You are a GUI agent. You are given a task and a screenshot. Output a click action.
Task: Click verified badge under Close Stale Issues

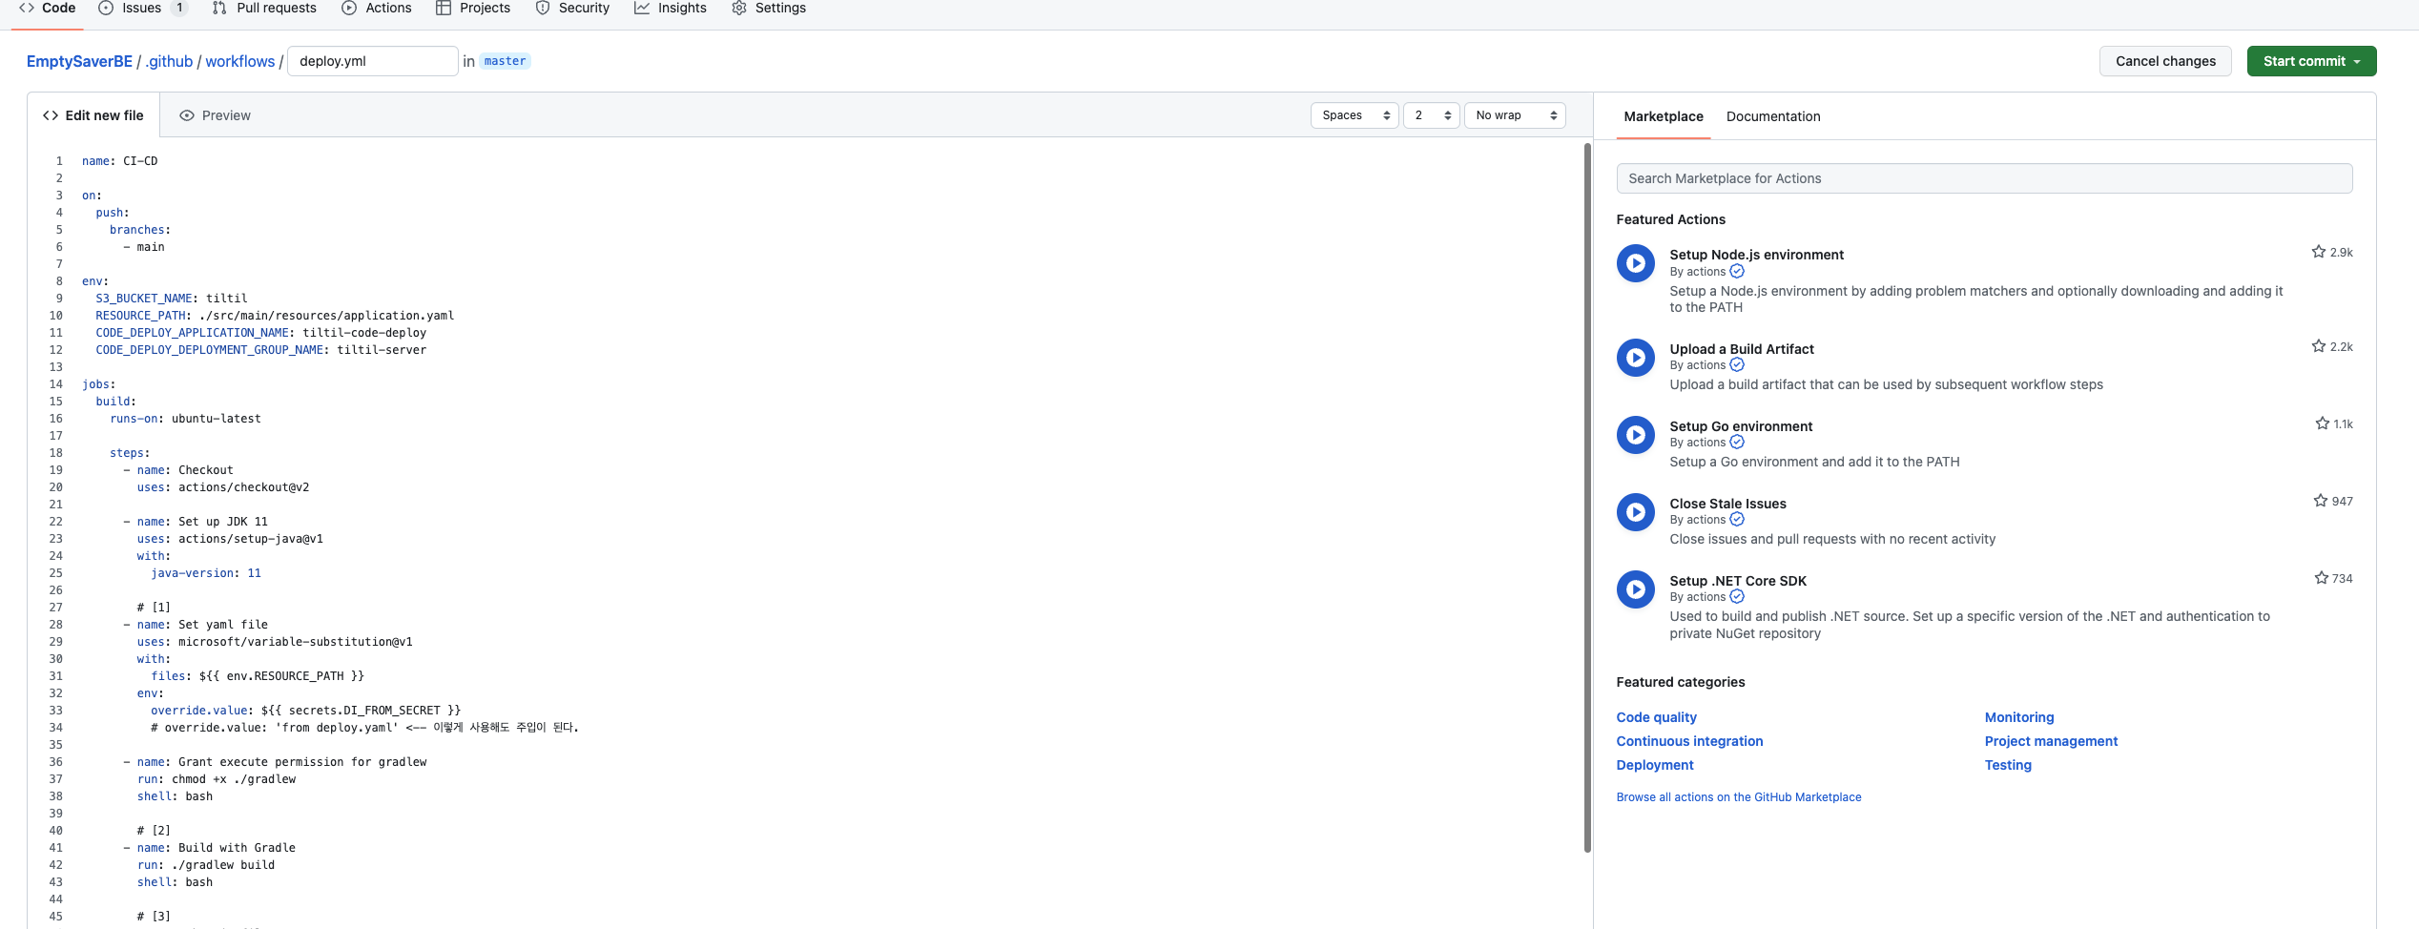(1737, 520)
